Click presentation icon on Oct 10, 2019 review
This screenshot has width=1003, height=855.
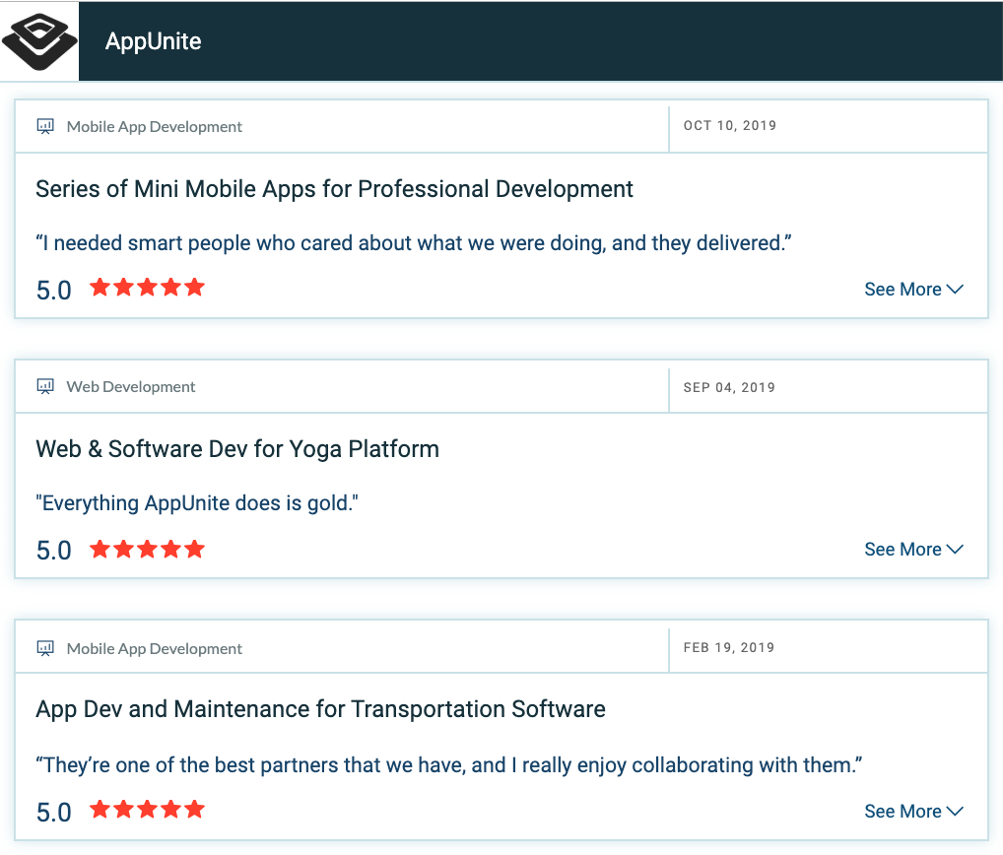coord(45,126)
